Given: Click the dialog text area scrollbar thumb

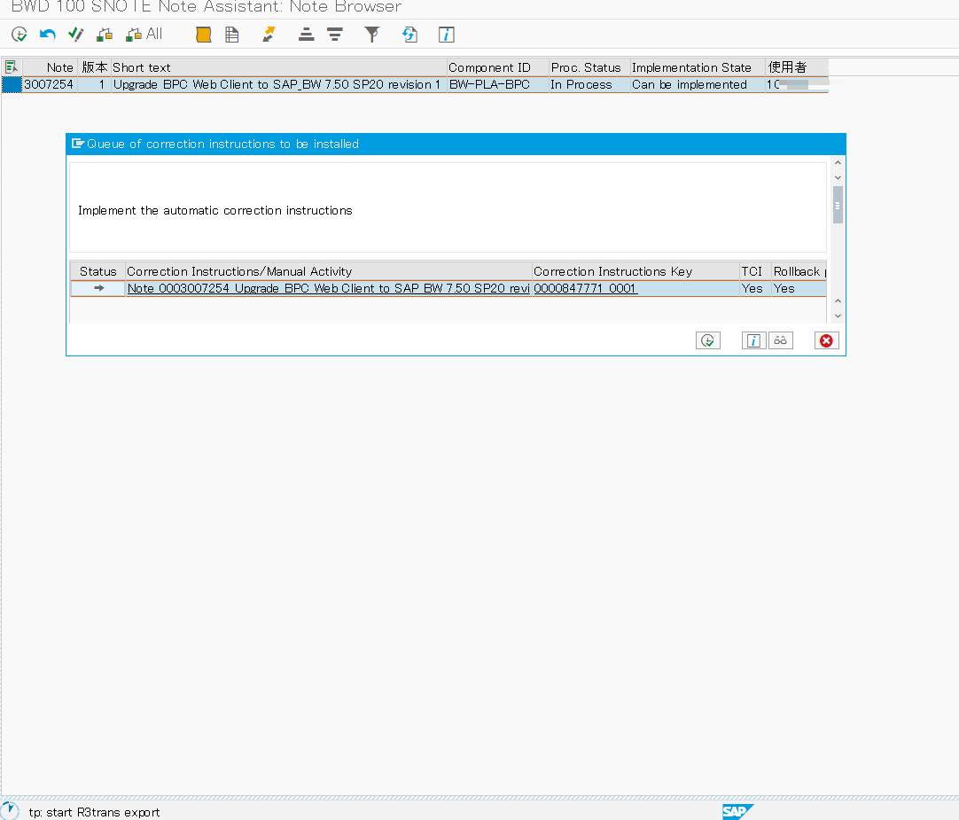Looking at the screenshot, I should tap(838, 205).
